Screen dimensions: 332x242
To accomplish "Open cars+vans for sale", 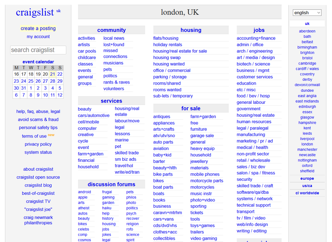I will point(163,219).
